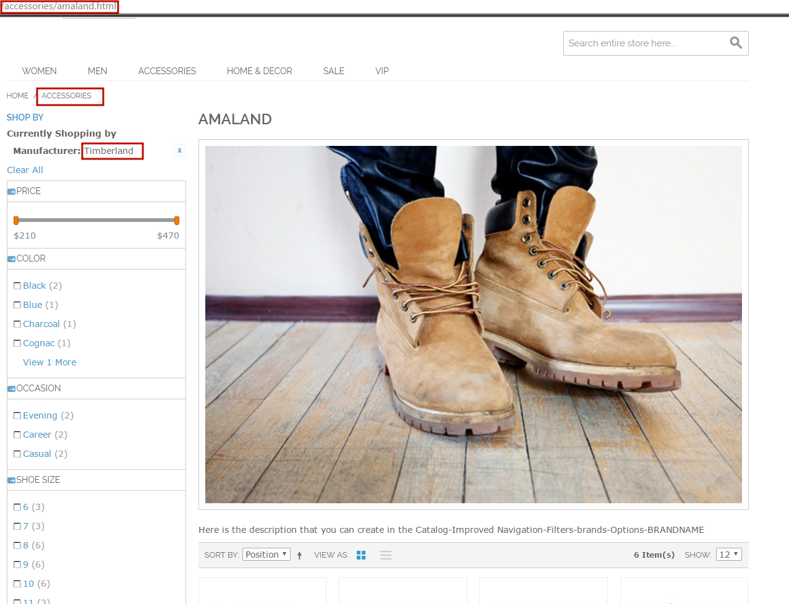Focus the store search input field
The height and width of the screenshot is (604, 789).
point(643,43)
